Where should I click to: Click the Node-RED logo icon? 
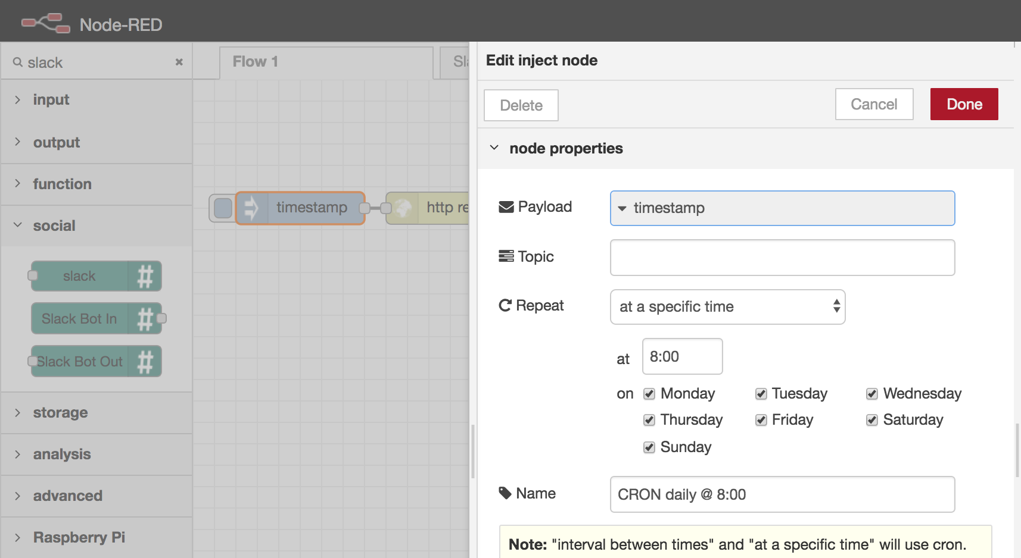click(x=46, y=23)
